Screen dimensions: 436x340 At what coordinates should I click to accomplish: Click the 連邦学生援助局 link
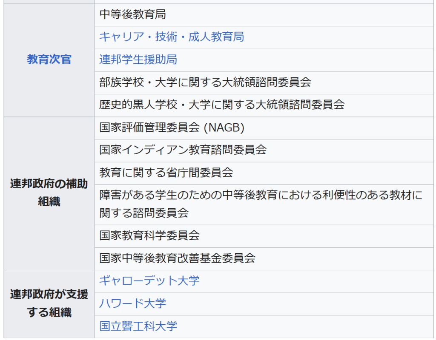tap(138, 59)
